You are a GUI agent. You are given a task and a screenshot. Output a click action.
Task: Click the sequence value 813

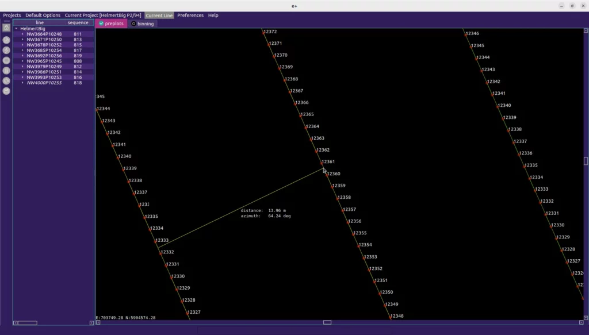pyautogui.click(x=78, y=40)
